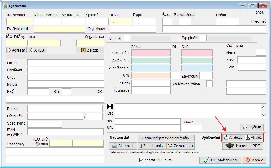Click the QR code icon

pos(110,106)
